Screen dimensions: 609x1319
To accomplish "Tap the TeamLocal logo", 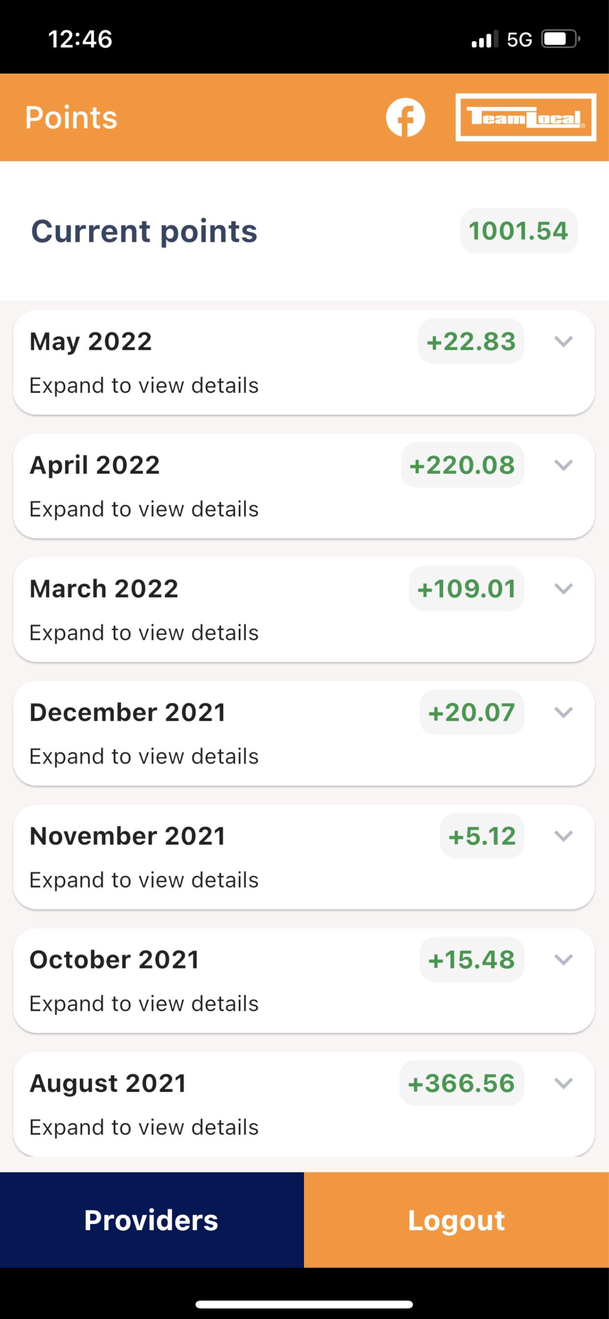I will 526,117.
